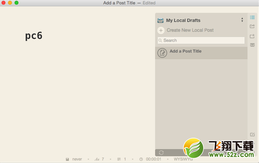The image size is (259, 163).
Task: Open the My Local Drafts stepper dropdown
Action: pyautogui.click(x=242, y=20)
